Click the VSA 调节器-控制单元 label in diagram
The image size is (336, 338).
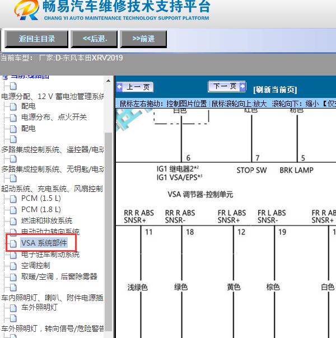[x=200, y=194]
